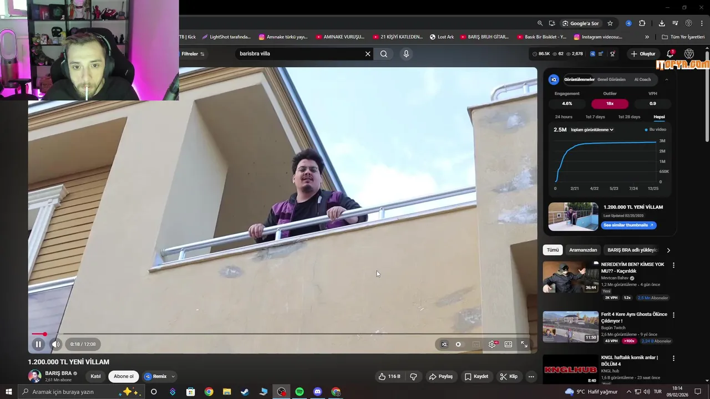Choose the 24 hours range

pos(564,117)
